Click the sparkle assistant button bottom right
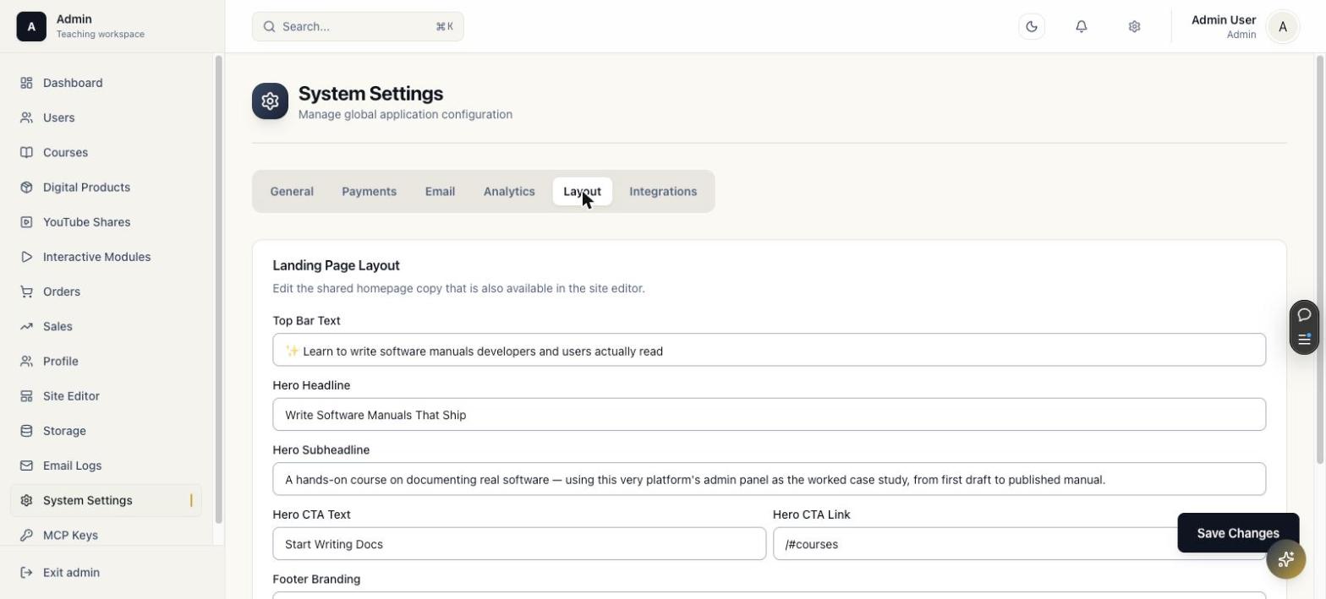Screen dimensions: 1326x599 coord(1286,559)
